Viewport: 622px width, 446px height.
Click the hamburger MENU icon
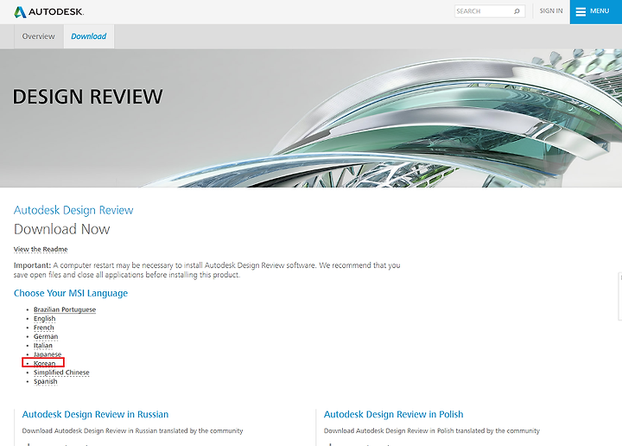pyautogui.click(x=581, y=12)
